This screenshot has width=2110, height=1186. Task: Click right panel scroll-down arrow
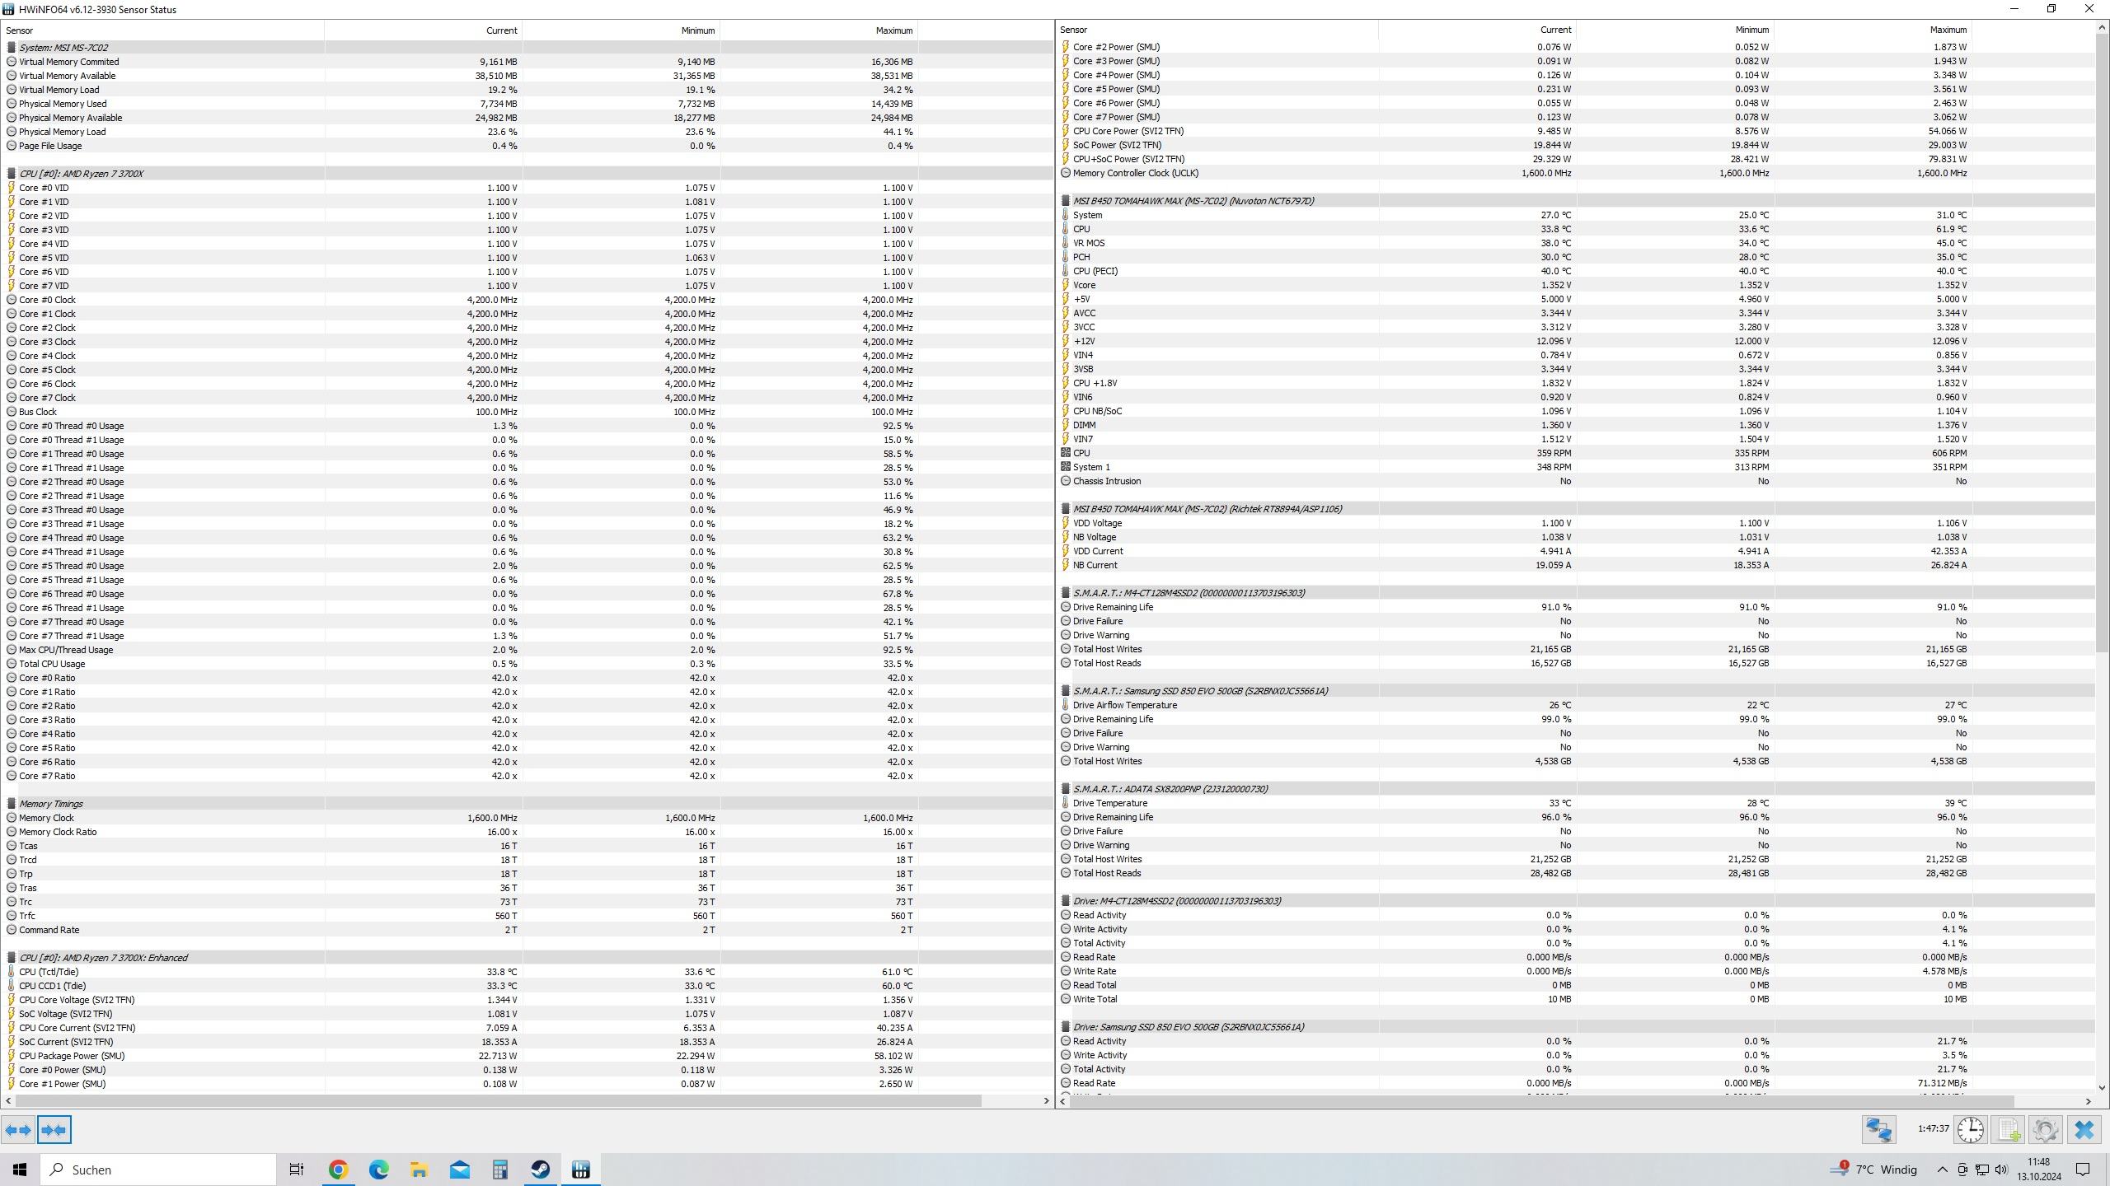2102,1087
